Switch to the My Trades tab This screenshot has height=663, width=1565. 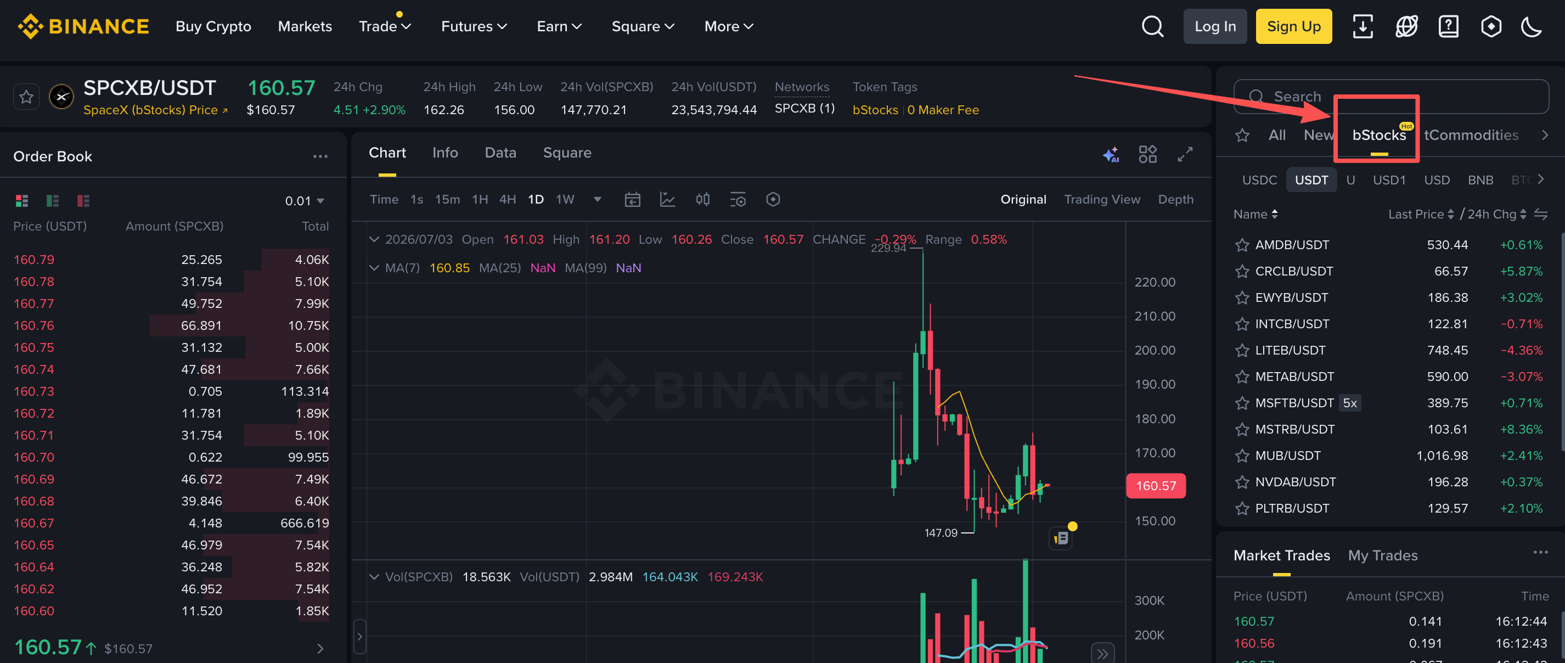point(1383,555)
